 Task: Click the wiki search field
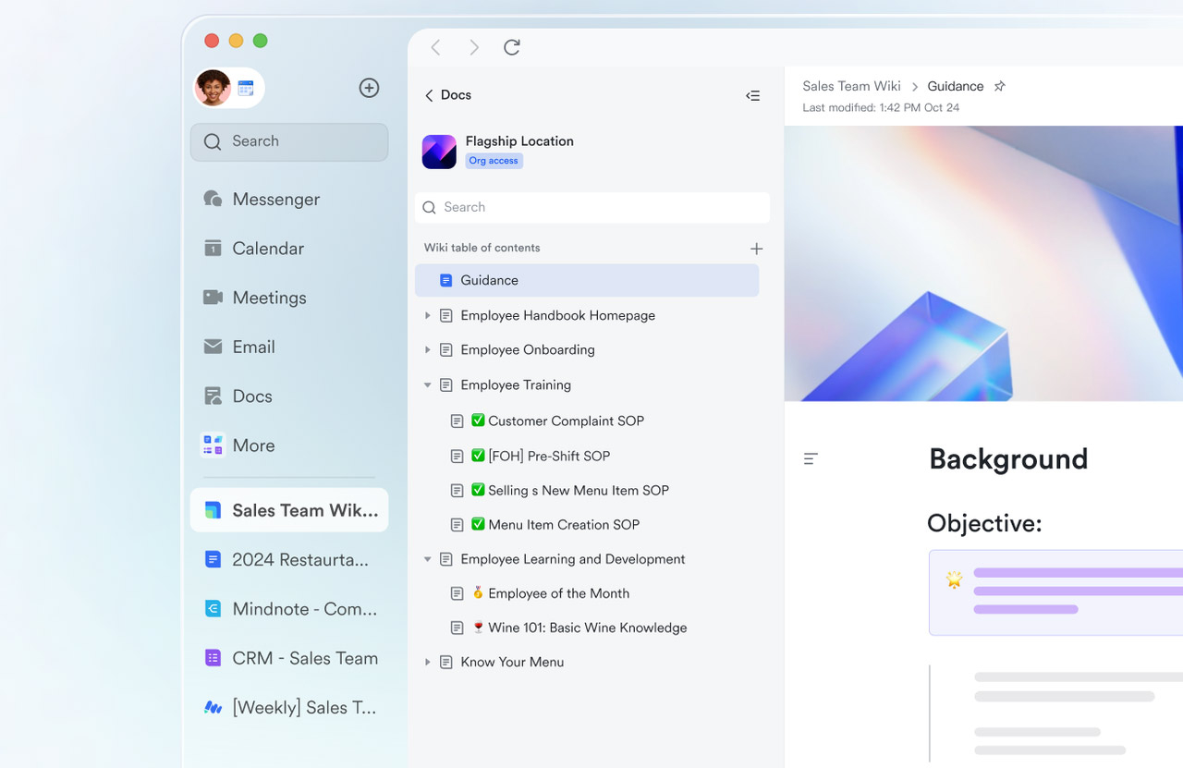click(x=591, y=208)
